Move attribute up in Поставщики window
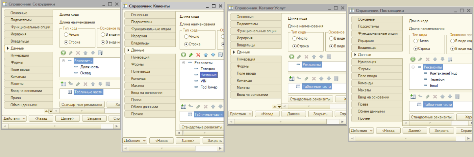This screenshot has width=474, height=157. (435, 59)
